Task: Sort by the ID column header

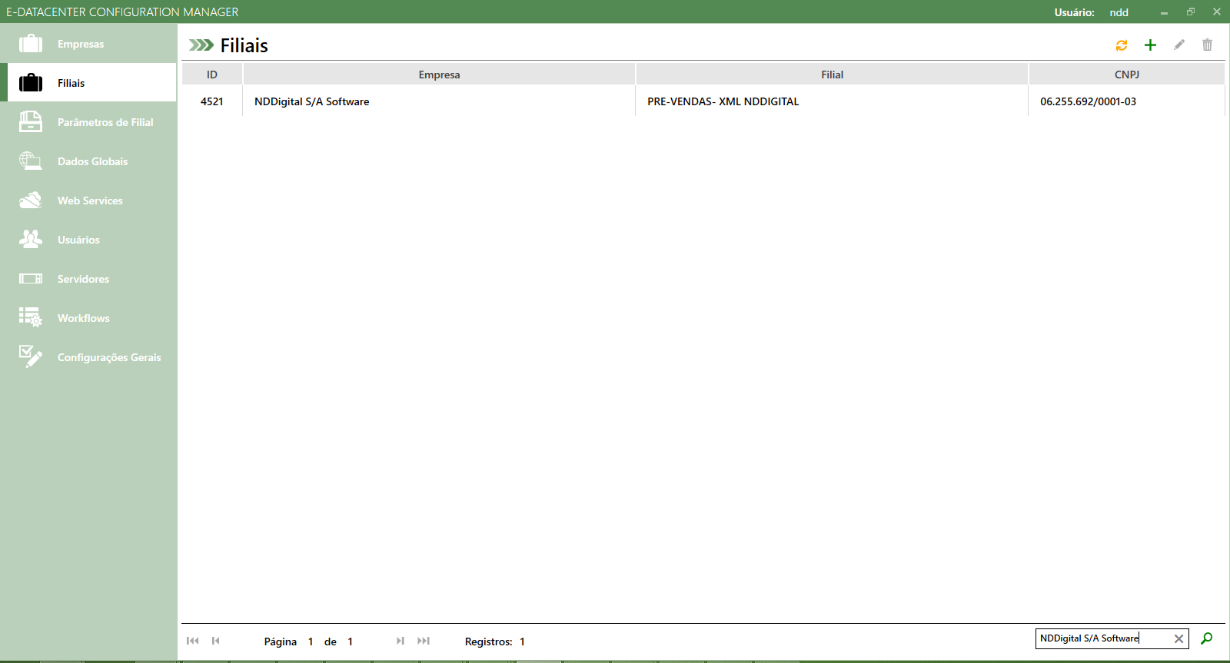Action: pos(212,75)
